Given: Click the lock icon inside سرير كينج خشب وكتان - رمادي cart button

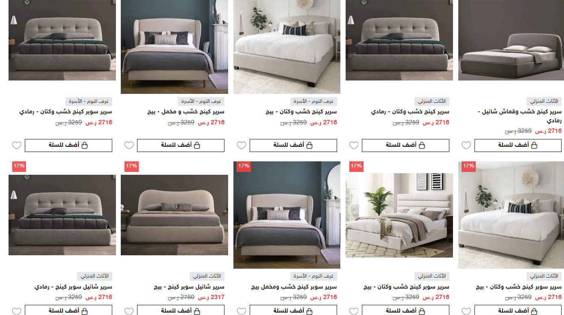Looking at the screenshot, I should (422, 145).
